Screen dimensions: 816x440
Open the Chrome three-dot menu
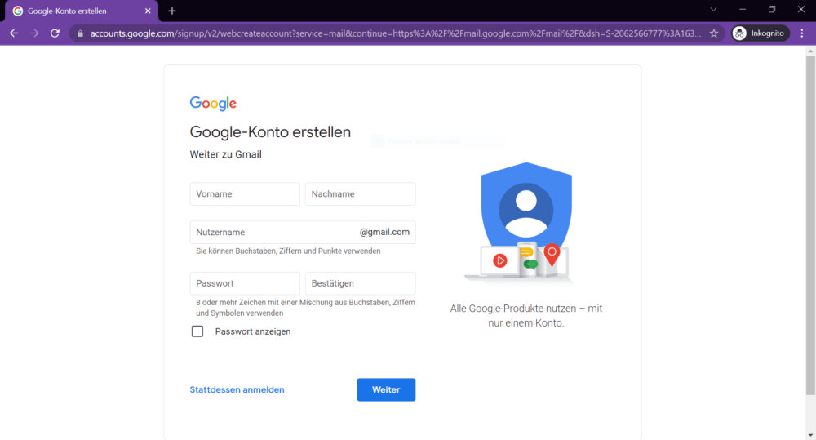click(802, 33)
